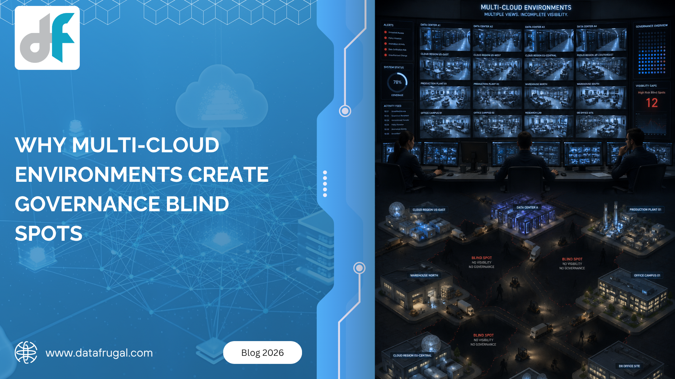
Task: Open the Data Center A4 camera feed
Action: [601, 40]
